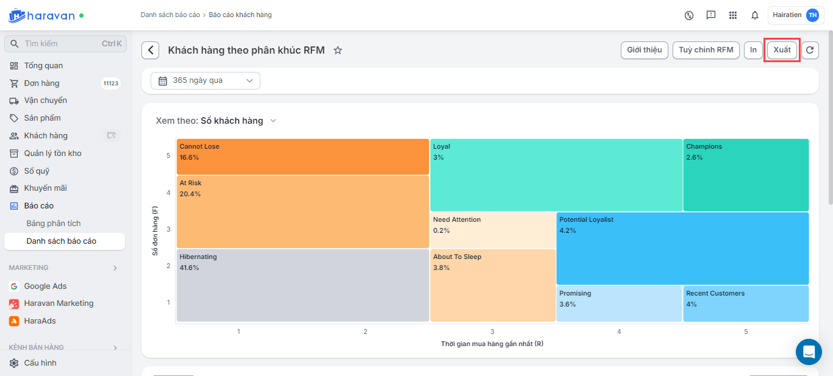The height and width of the screenshot is (376, 833).
Task: Expand the Xem theo Số khách hàng selector
Action: coord(273,121)
